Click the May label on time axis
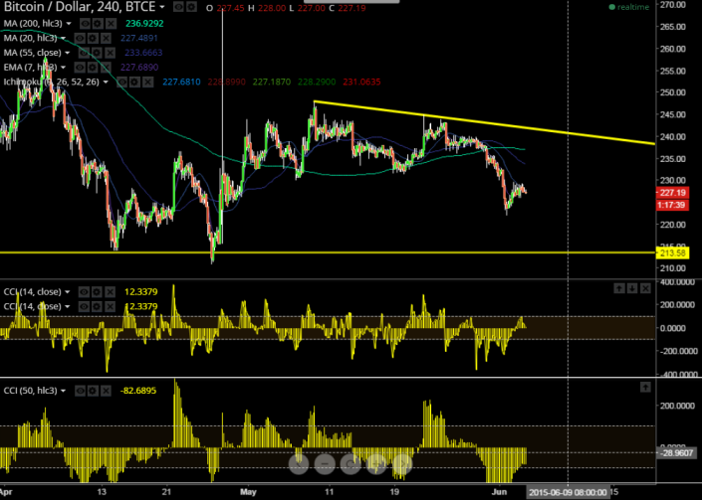This screenshot has width=702, height=500. coord(248,492)
